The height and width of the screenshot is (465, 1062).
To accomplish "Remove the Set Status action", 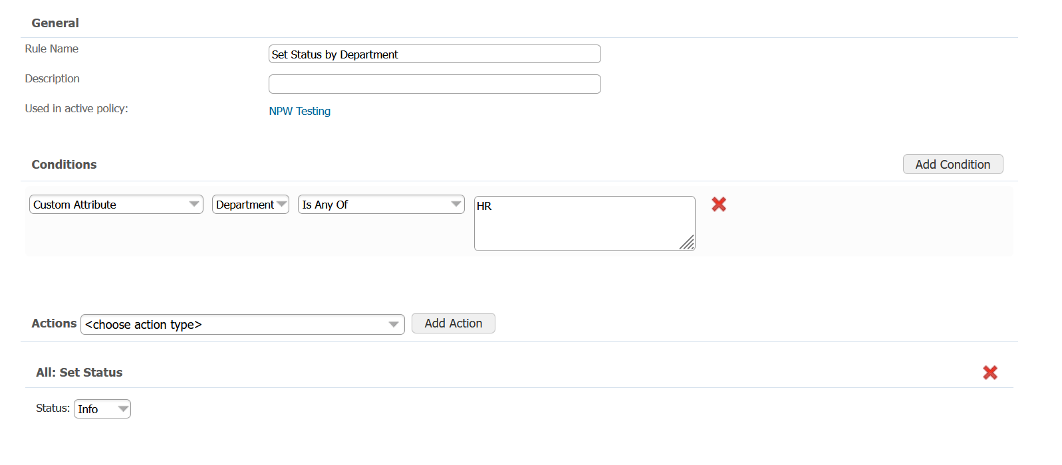I will point(990,373).
